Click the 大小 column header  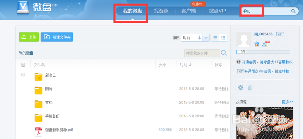[x=162, y=65]
